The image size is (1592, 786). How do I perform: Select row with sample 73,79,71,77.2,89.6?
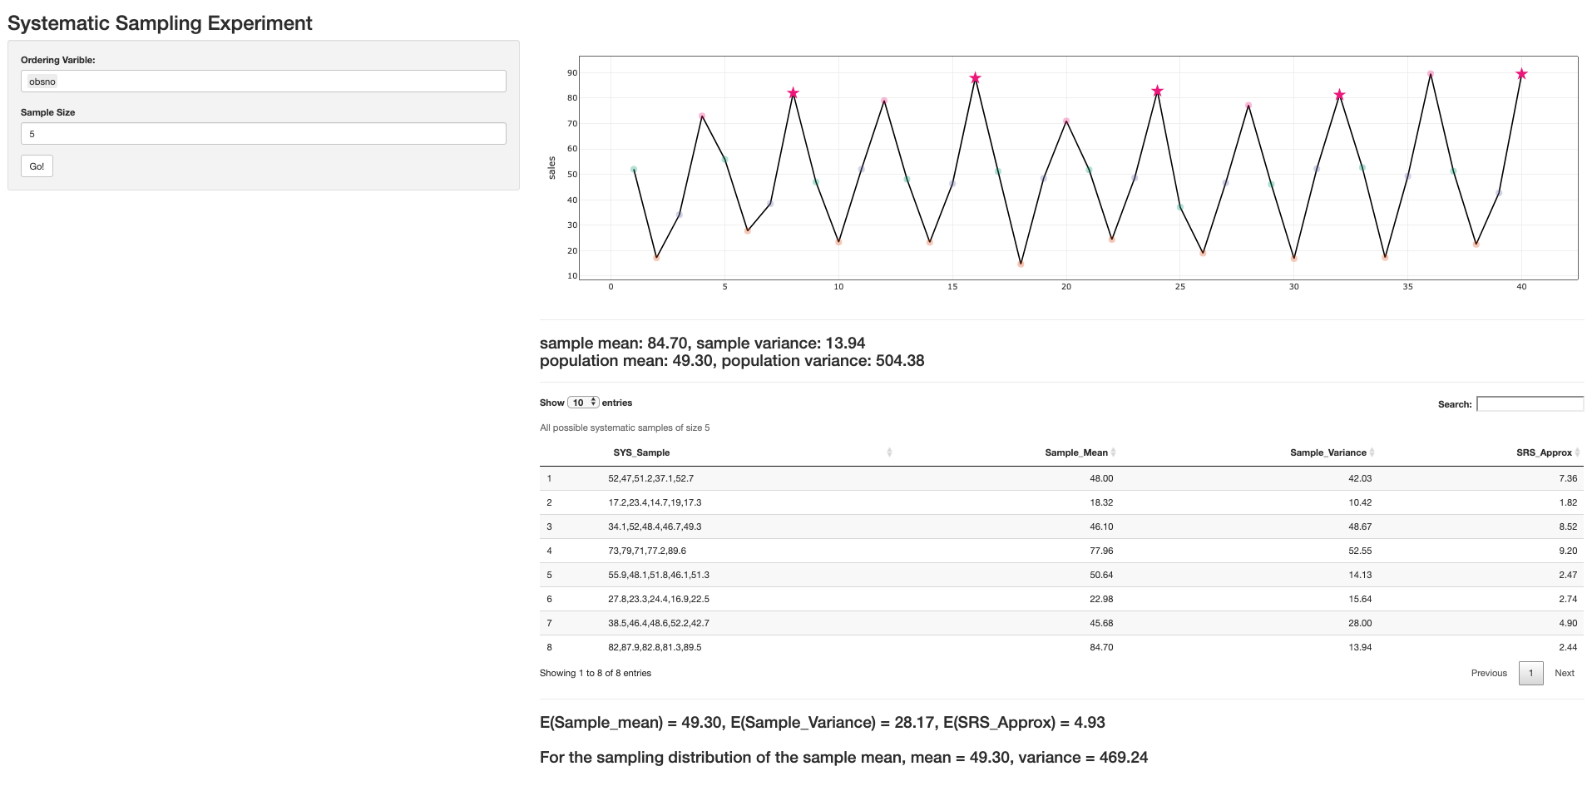click(1061, 551)
